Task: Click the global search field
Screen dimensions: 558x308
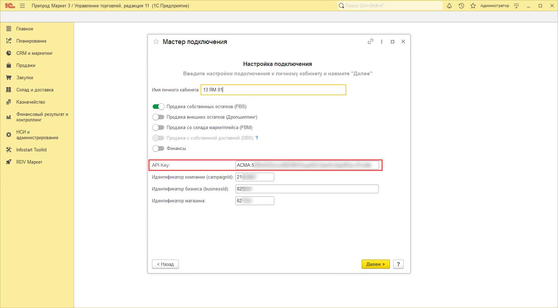Action: pos(390,6)
